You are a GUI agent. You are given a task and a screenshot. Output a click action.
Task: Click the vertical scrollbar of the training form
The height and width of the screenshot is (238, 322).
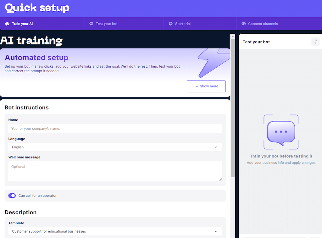233,107
